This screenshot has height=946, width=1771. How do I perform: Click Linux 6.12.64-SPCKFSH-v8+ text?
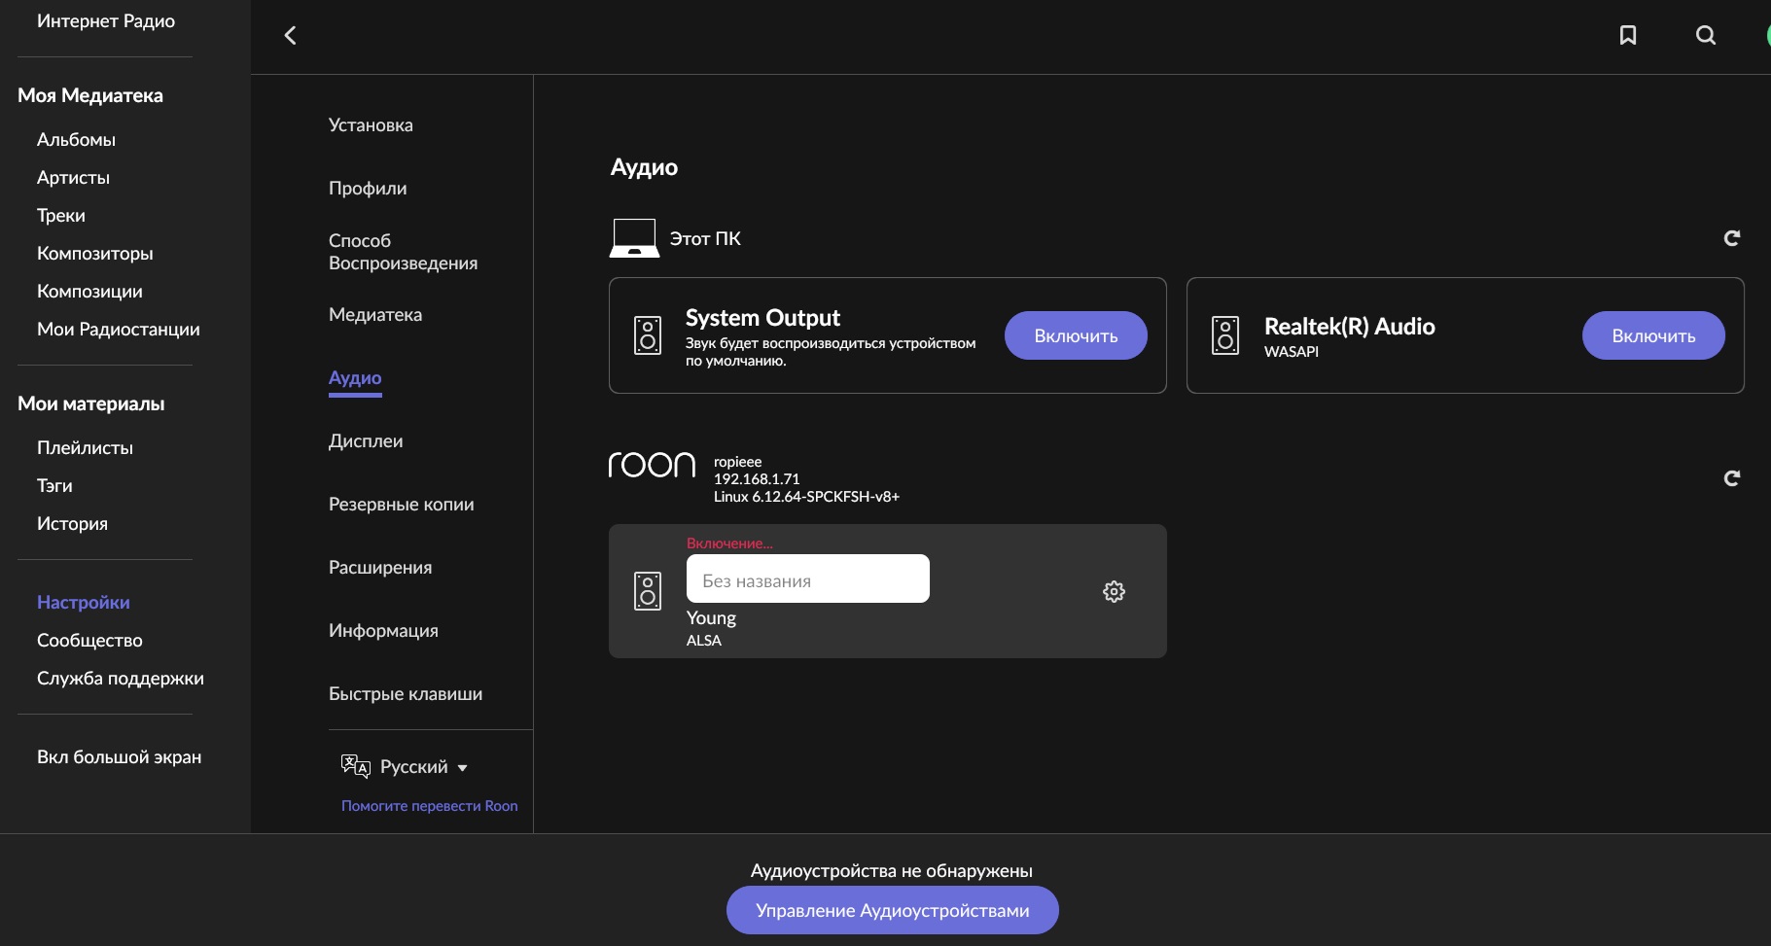click(x=806, y=497)
